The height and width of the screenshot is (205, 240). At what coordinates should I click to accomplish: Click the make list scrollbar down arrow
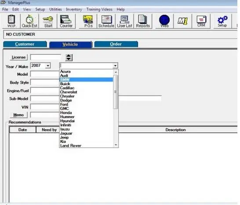pos(116,145)
